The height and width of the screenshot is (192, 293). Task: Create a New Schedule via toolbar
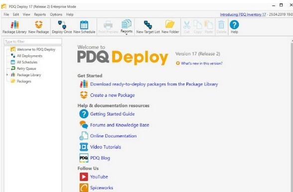click(x=84, y=27)
